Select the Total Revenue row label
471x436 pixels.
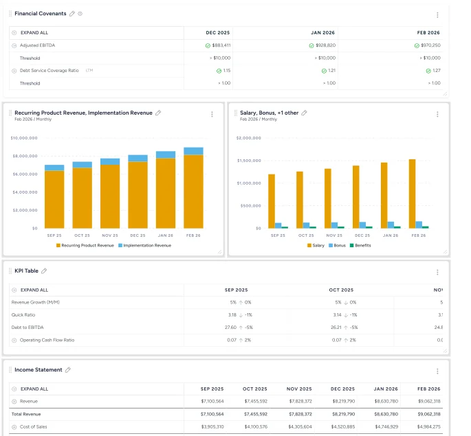click(x=26, y=415)
